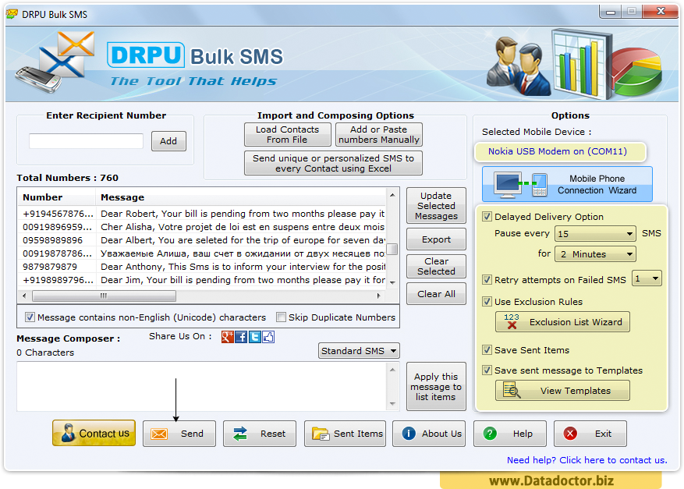
Task: Uncheck Save Sent Items
Action: tap(487, 350)
